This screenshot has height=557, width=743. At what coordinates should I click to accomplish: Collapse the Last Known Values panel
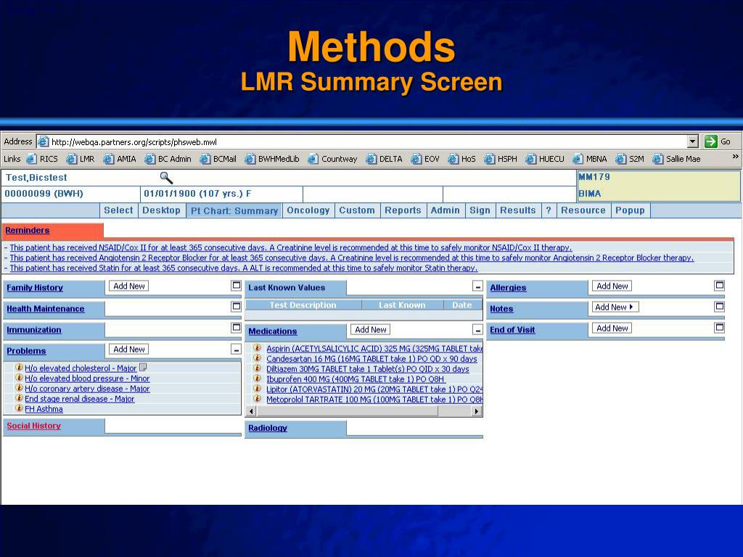477,286
